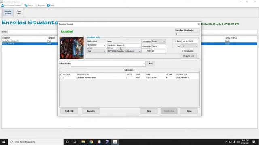
Task: Click the New button
Action: [x=149, y=111]
